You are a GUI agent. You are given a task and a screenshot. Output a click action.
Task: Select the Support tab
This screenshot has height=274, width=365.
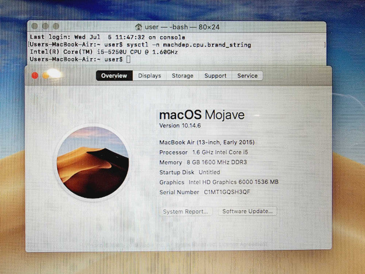pos(215,76)
